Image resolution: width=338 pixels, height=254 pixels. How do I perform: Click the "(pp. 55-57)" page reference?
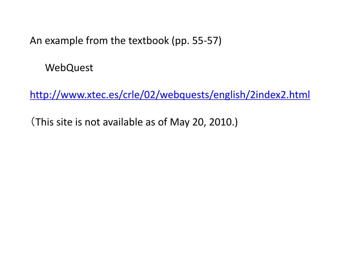click(197, 41)
